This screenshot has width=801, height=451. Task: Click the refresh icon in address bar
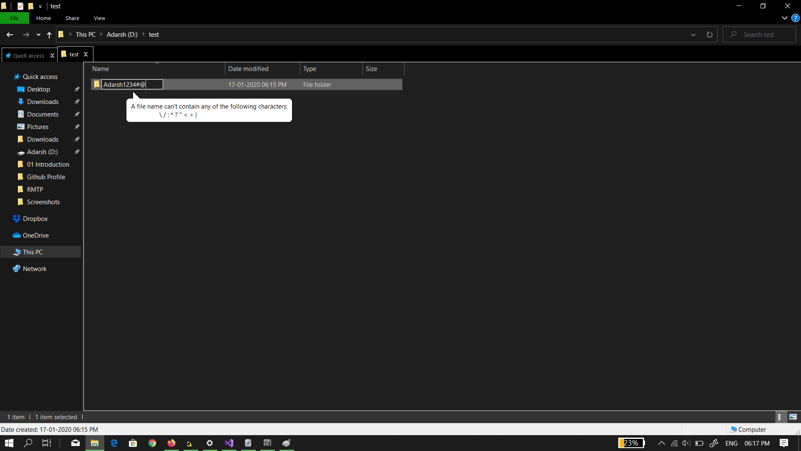(709, 34)
